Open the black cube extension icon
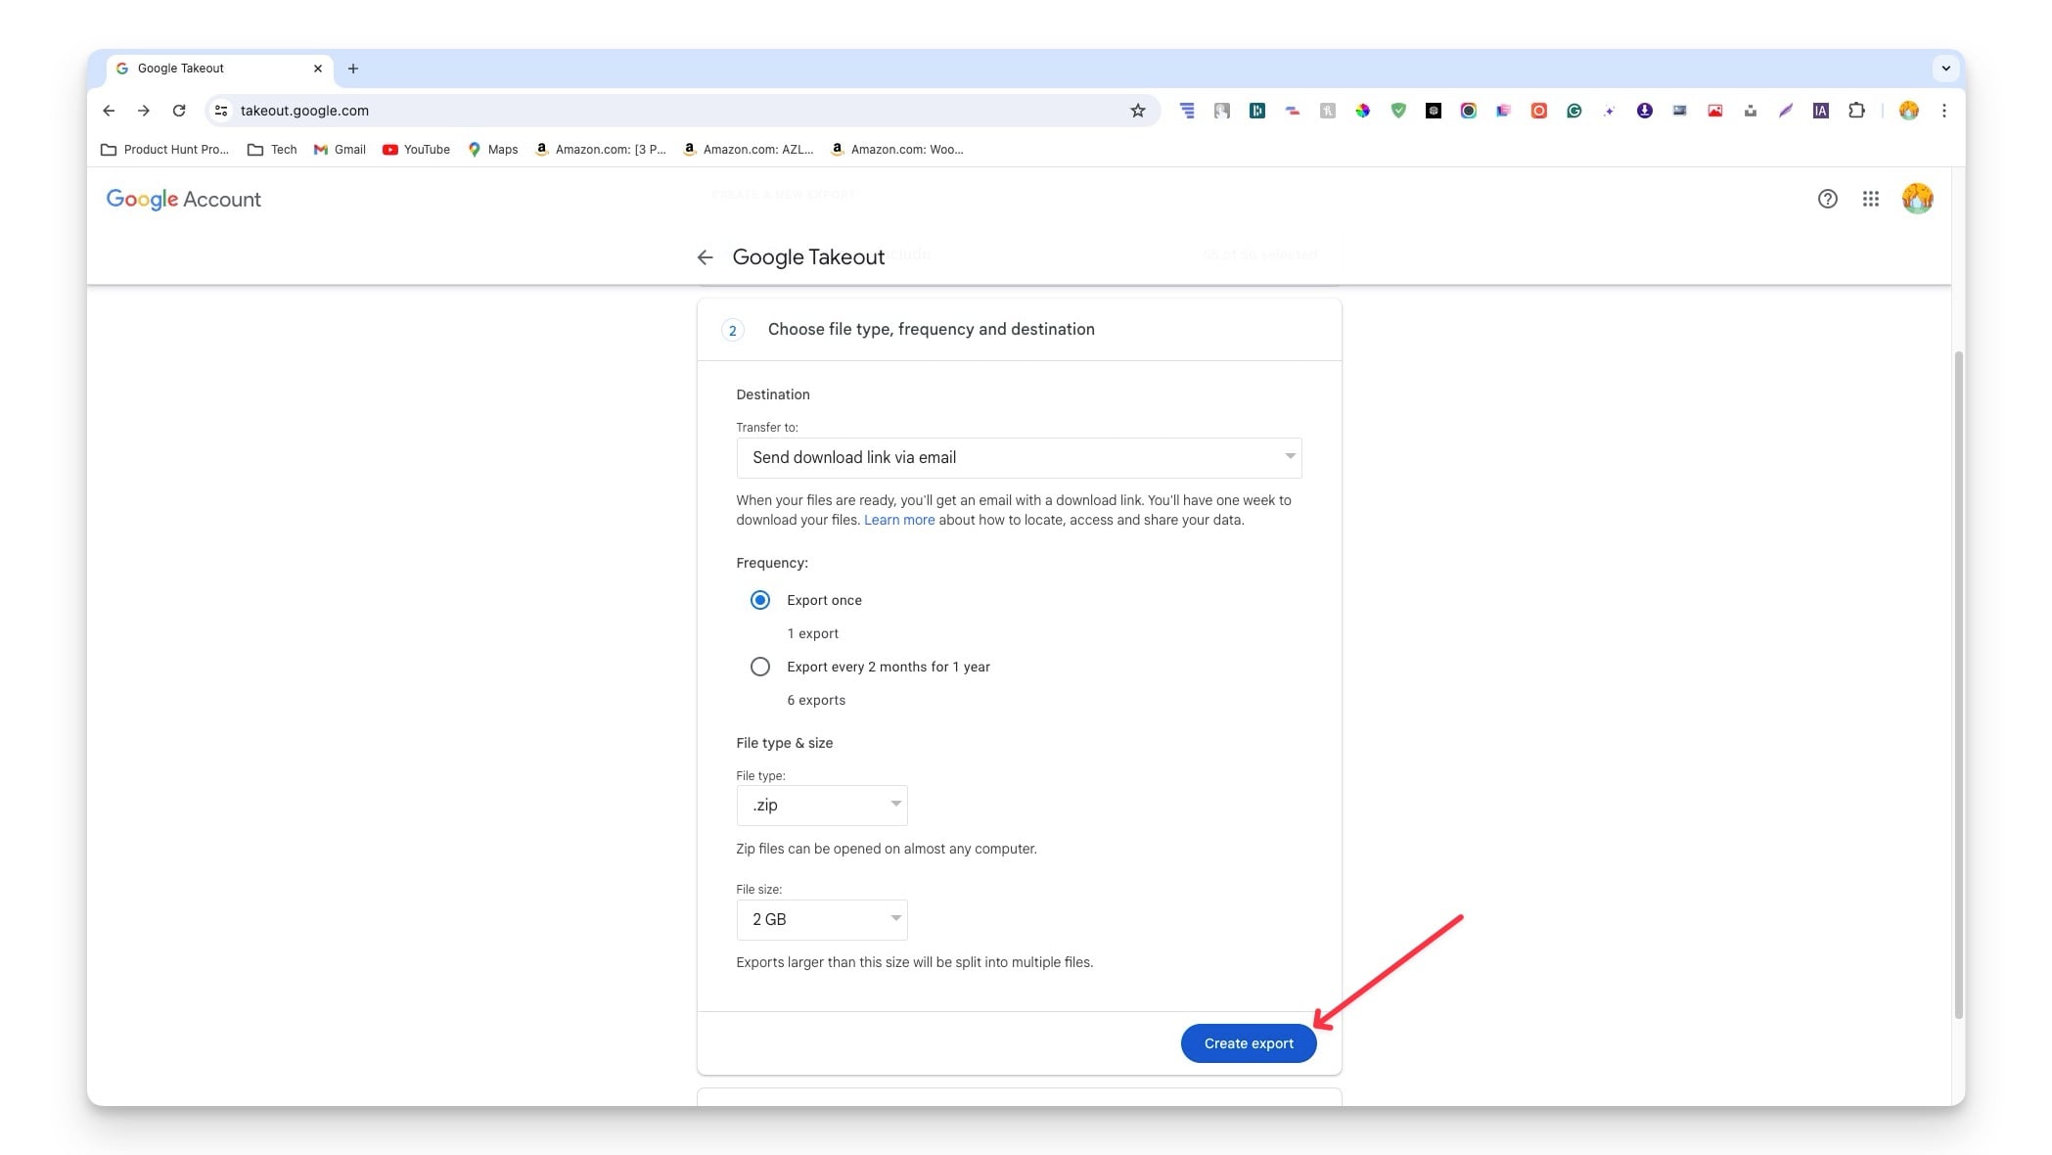Image resolution: width=2052 pixels, height=1155 pixels. (x=1434, y=111)
